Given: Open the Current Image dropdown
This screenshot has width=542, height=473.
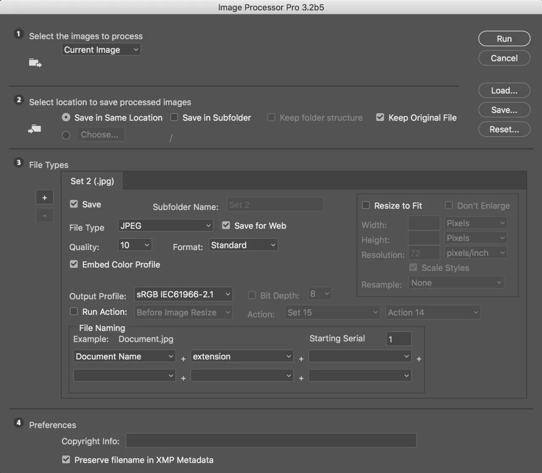Looking at the screenshot, I should click(101, 49).
